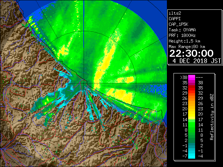Image resolution: width=223 pixels, height=167 pixels.
Task: Click the 'ilts2' label in info box
Action: [175, 13]
